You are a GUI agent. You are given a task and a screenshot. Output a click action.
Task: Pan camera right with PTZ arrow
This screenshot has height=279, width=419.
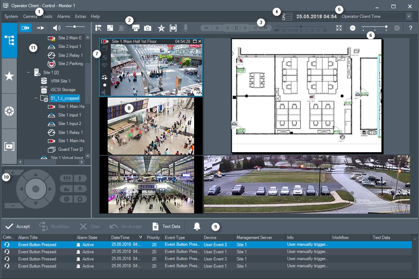[50, 189]
